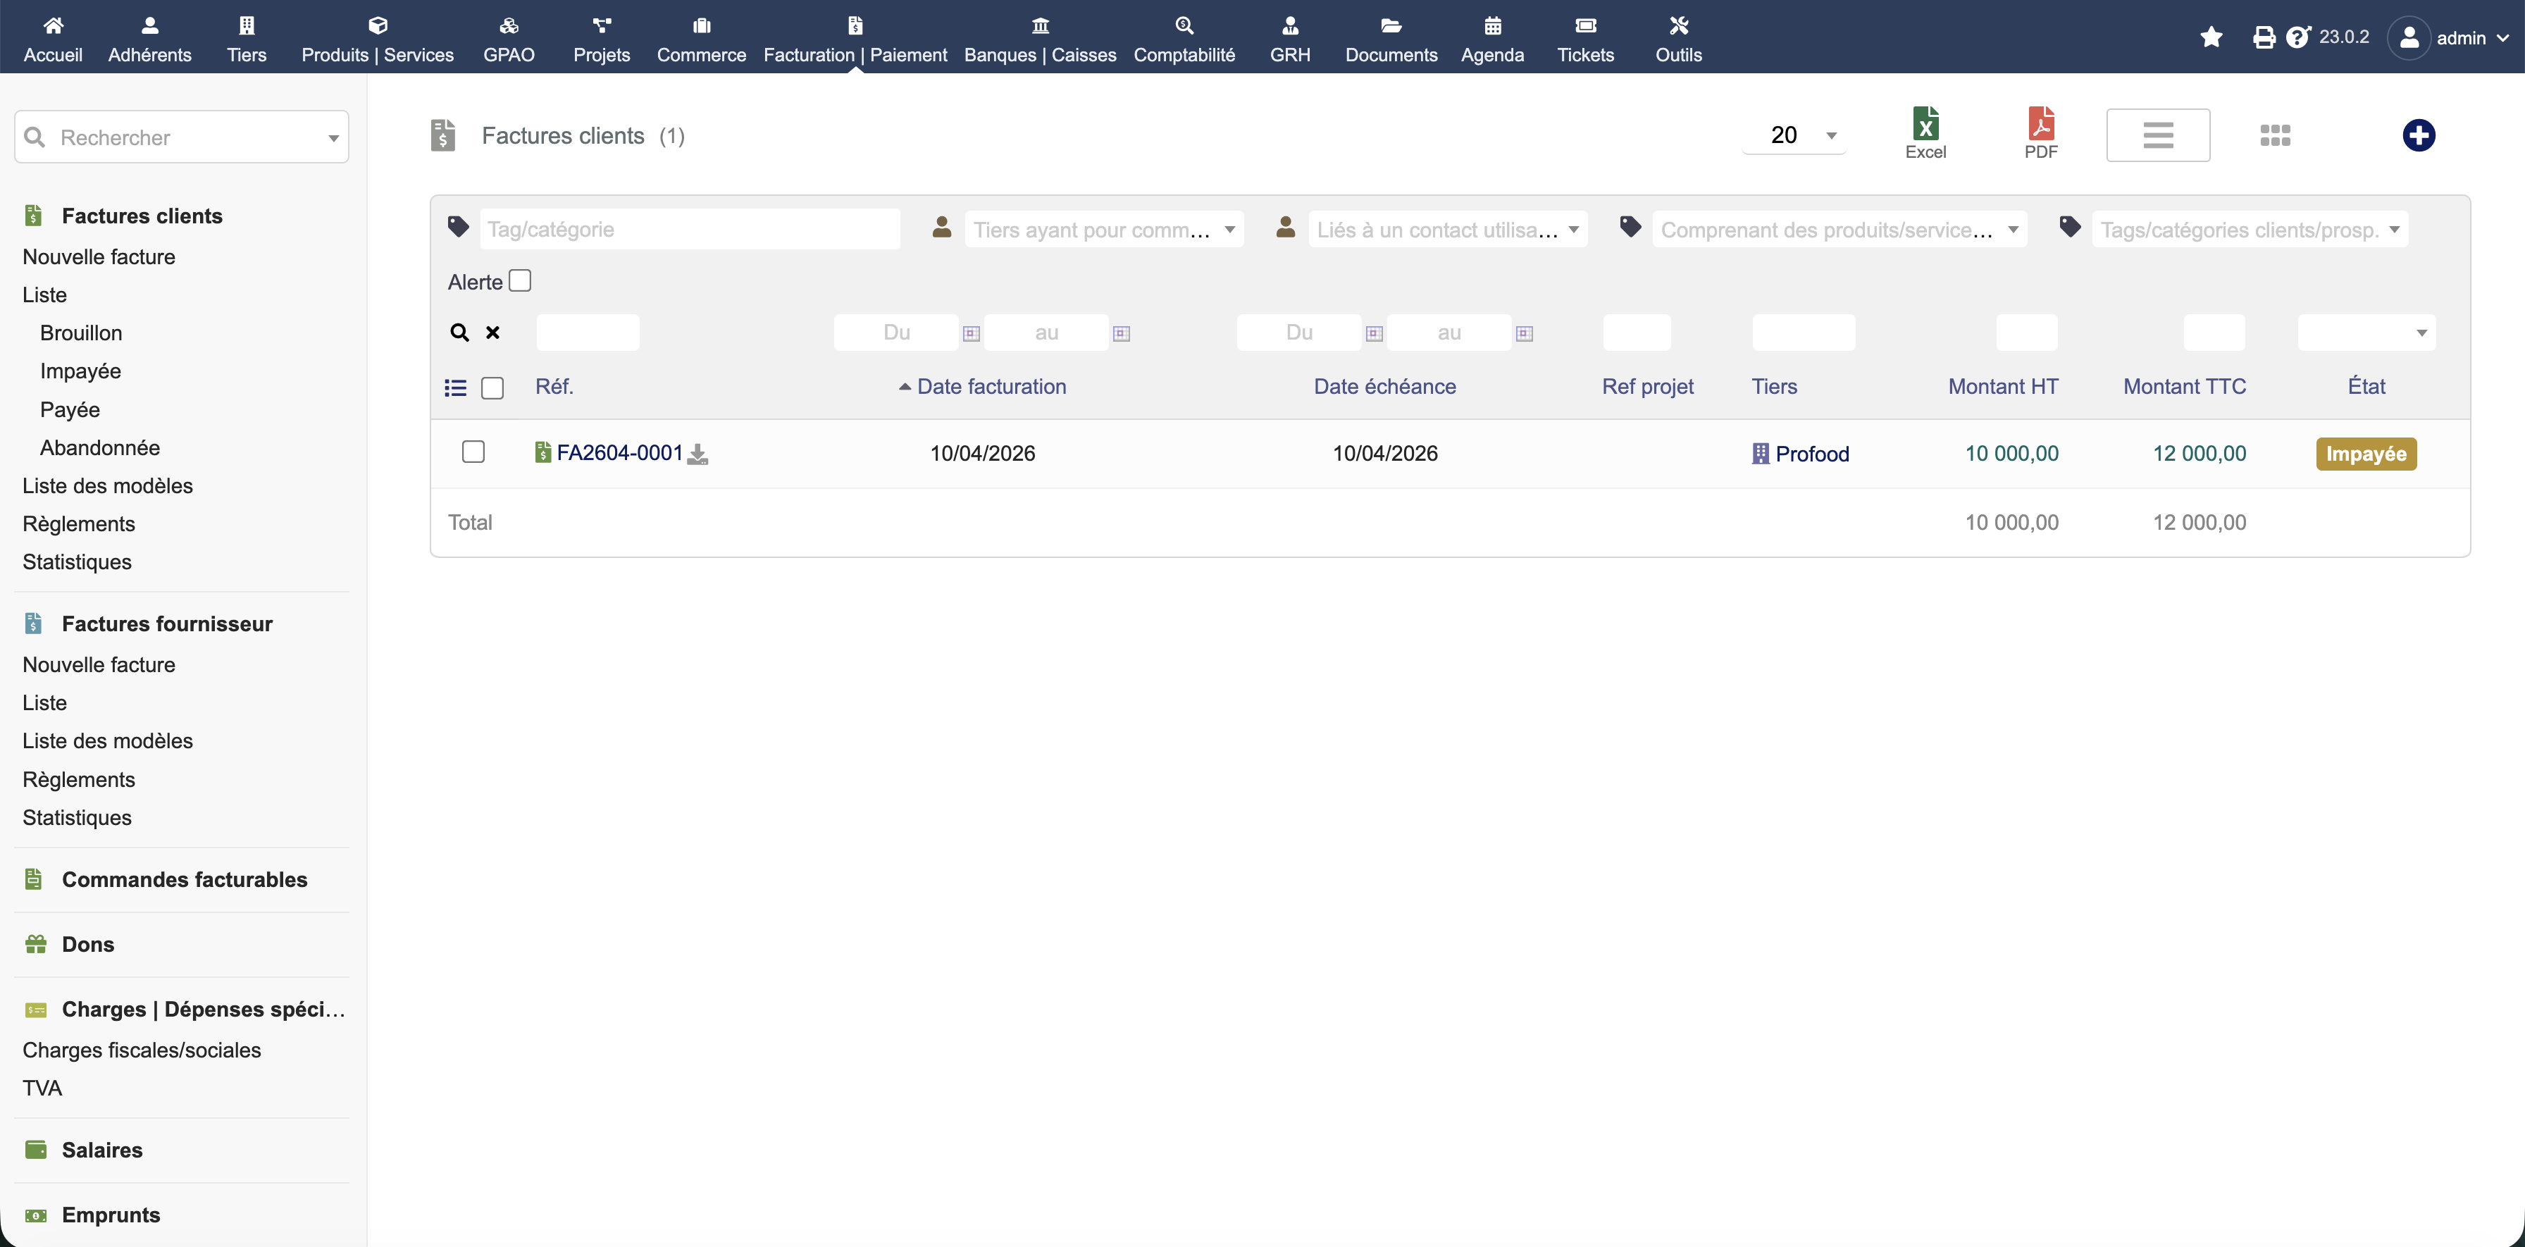The width and height of the screenshot is (2525, 1247).
Task: Enable the Alerte checkbox
Action: [x=521, y=281]
